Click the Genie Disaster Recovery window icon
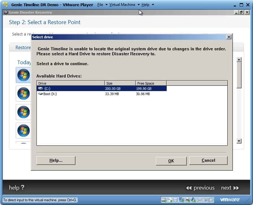253x205 pixels. click(6, 12)
